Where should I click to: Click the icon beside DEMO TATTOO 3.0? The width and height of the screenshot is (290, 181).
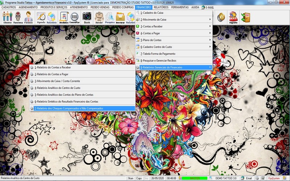[211, 178]
